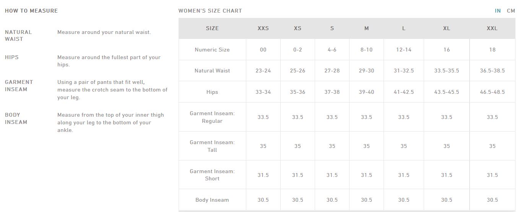The height and width of the screenshot is (212, 517).
Task: Select the GARMENT INSEAM measuring label
Action: pyautogui.click(x=19, y=86)
